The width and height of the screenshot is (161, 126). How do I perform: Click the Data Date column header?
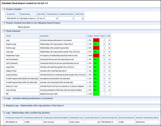pyautogui.click(x=41, y=14)
